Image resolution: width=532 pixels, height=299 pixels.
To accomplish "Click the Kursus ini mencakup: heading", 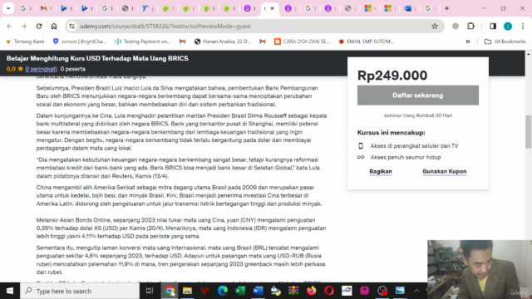I will click(392, 133).
